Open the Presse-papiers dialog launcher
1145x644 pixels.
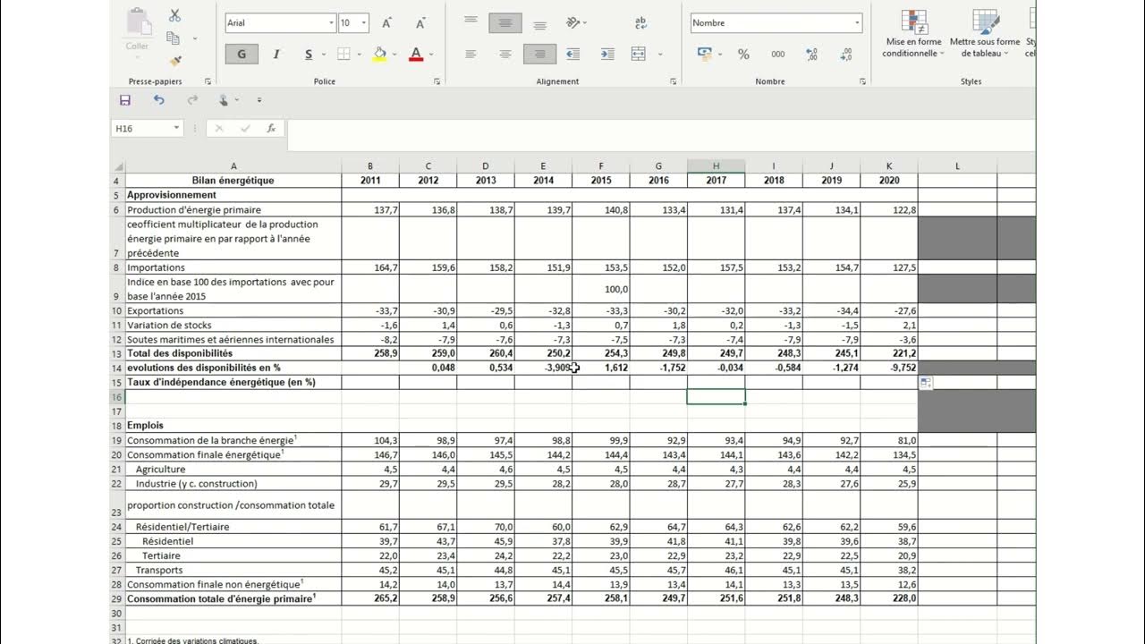208,81
